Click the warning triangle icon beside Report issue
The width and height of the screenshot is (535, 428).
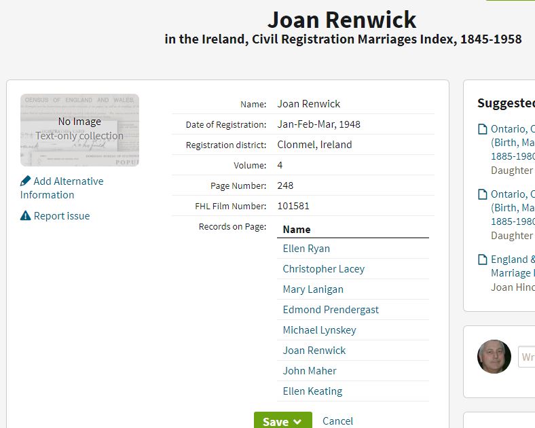click(x=26, y=216)
